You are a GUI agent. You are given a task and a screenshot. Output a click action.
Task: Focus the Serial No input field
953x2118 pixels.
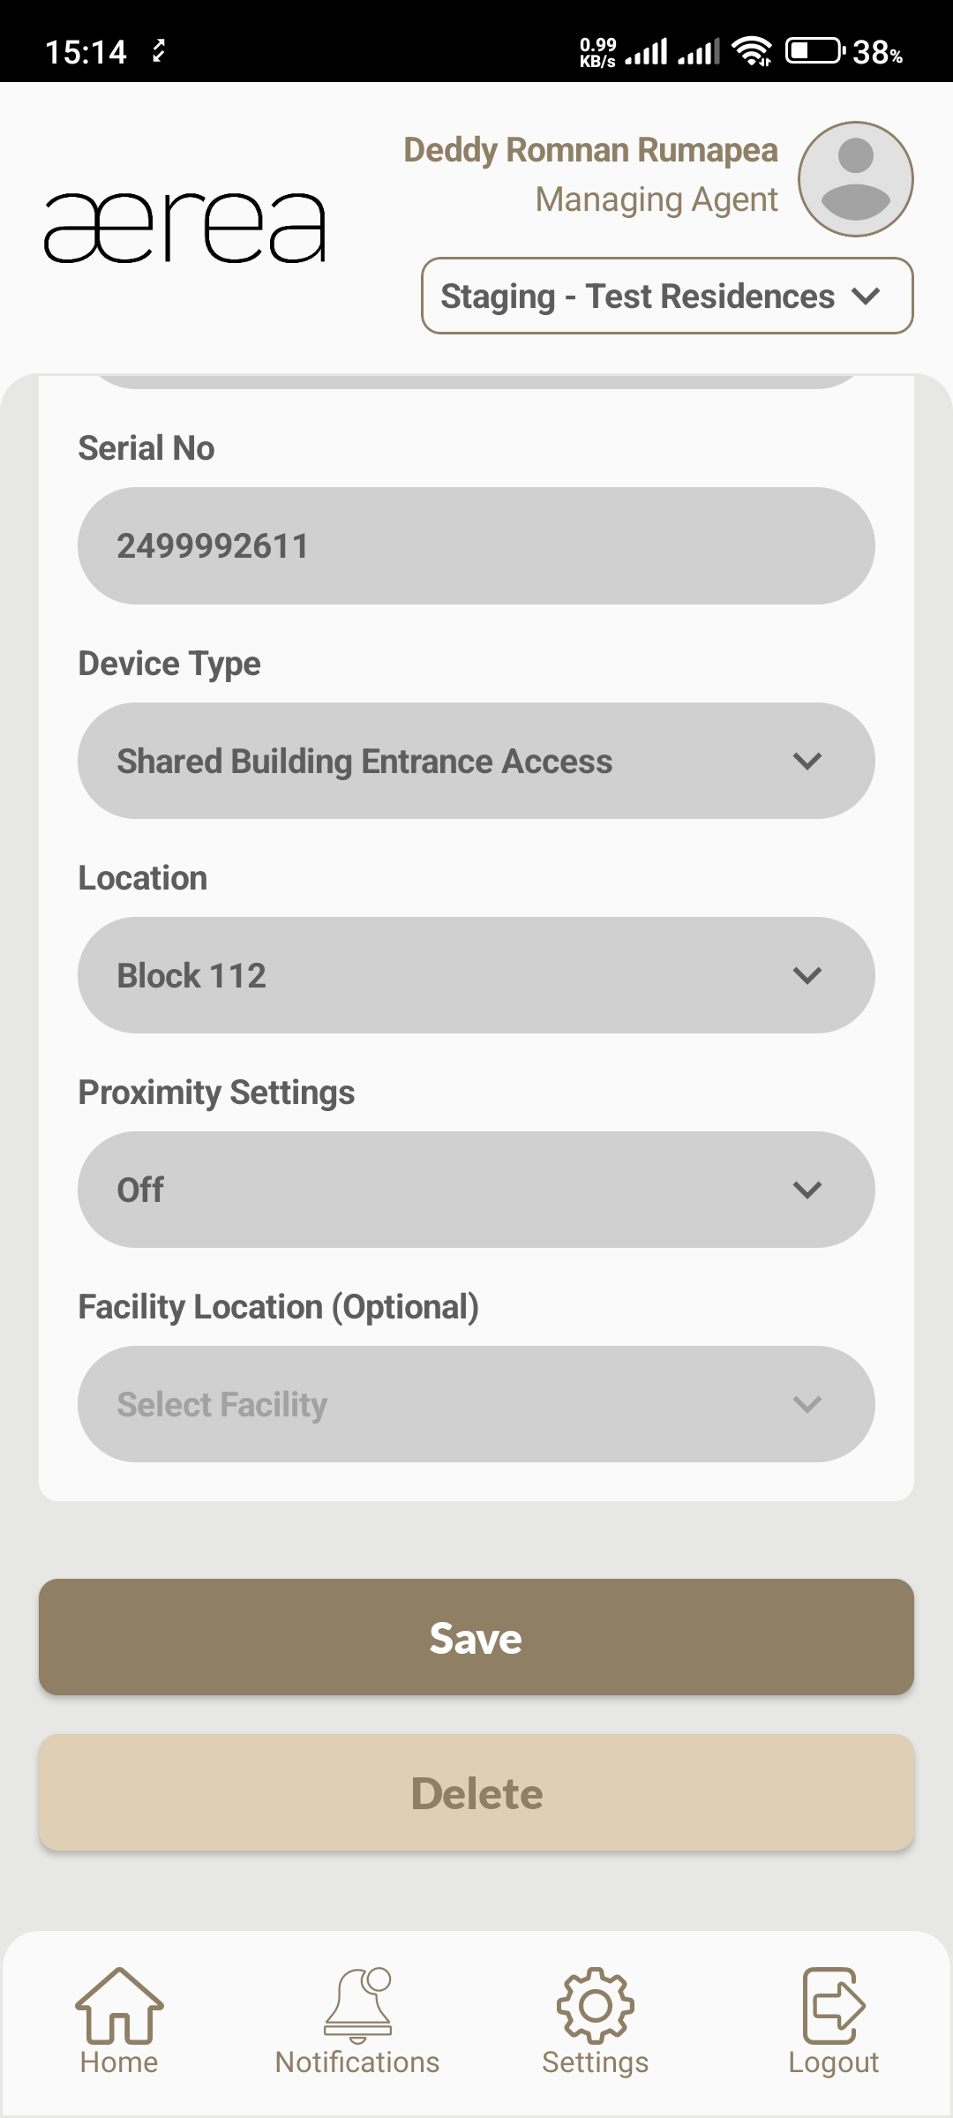click(x=476, y=546)
